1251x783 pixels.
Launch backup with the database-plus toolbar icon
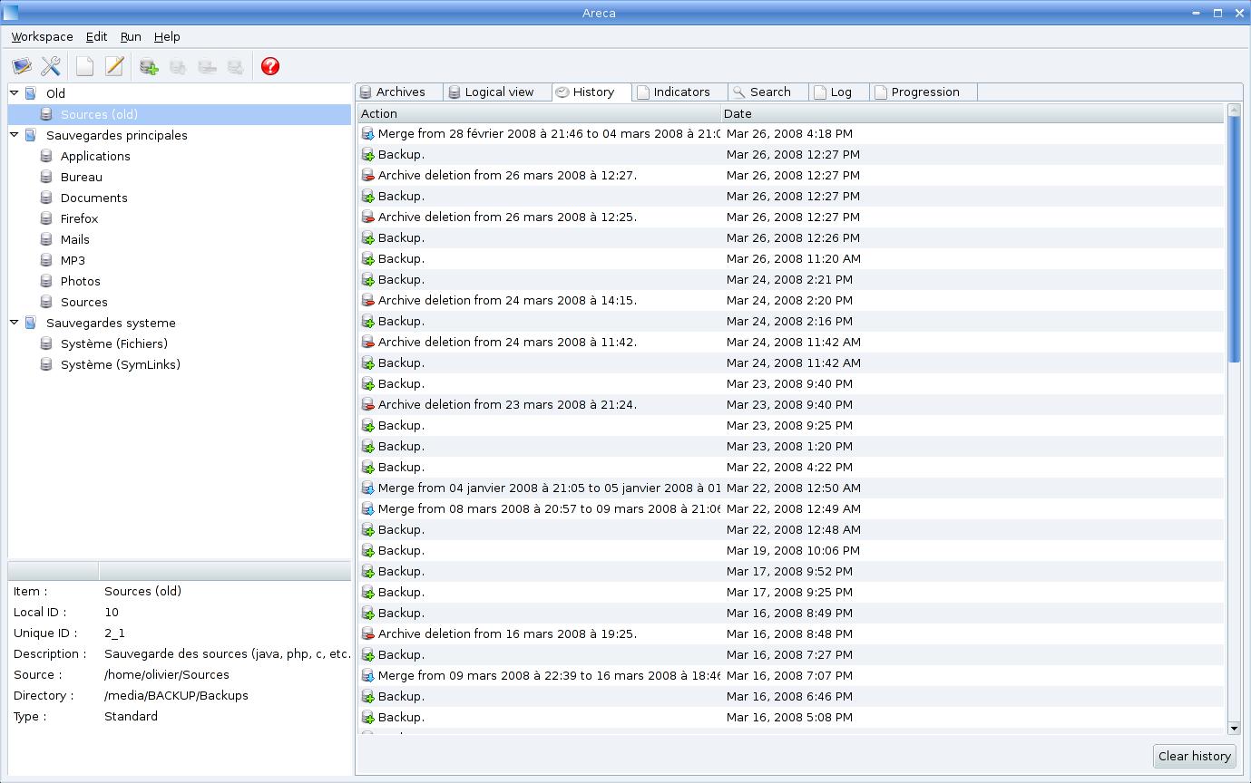click(x=149, y=66)
